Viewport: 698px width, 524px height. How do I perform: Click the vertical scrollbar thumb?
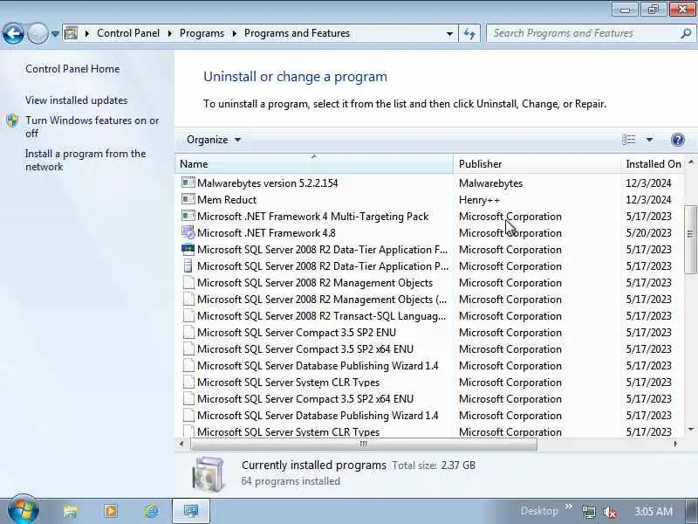(691, 239)
